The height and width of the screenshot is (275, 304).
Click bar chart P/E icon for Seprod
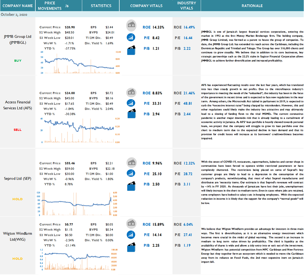[x=131, y=173]
